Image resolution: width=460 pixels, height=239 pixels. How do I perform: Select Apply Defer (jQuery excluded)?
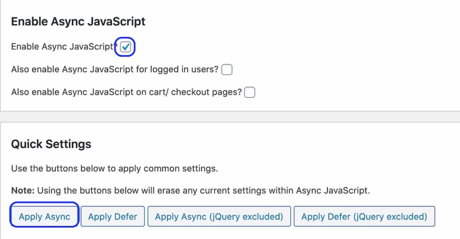coord(364,217)
